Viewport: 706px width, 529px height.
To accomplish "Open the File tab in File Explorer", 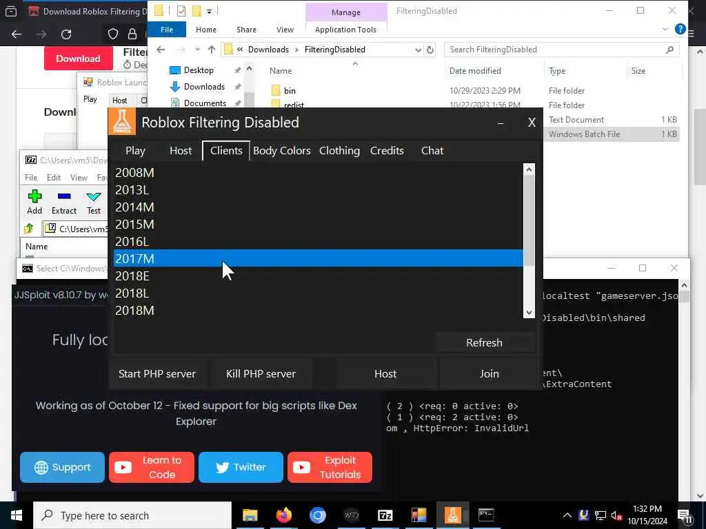I will coord(167,30).
